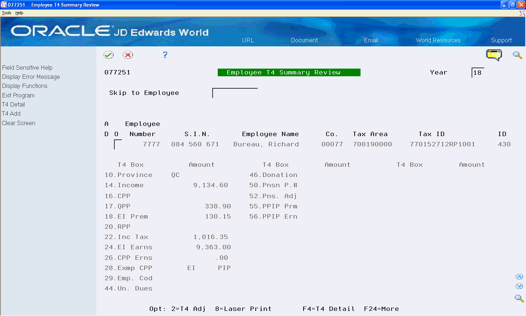Click the 29.Emp. Cod box label
Image resolution: width=526 pixels, height=316 pixels.
[x=129, y=278]
